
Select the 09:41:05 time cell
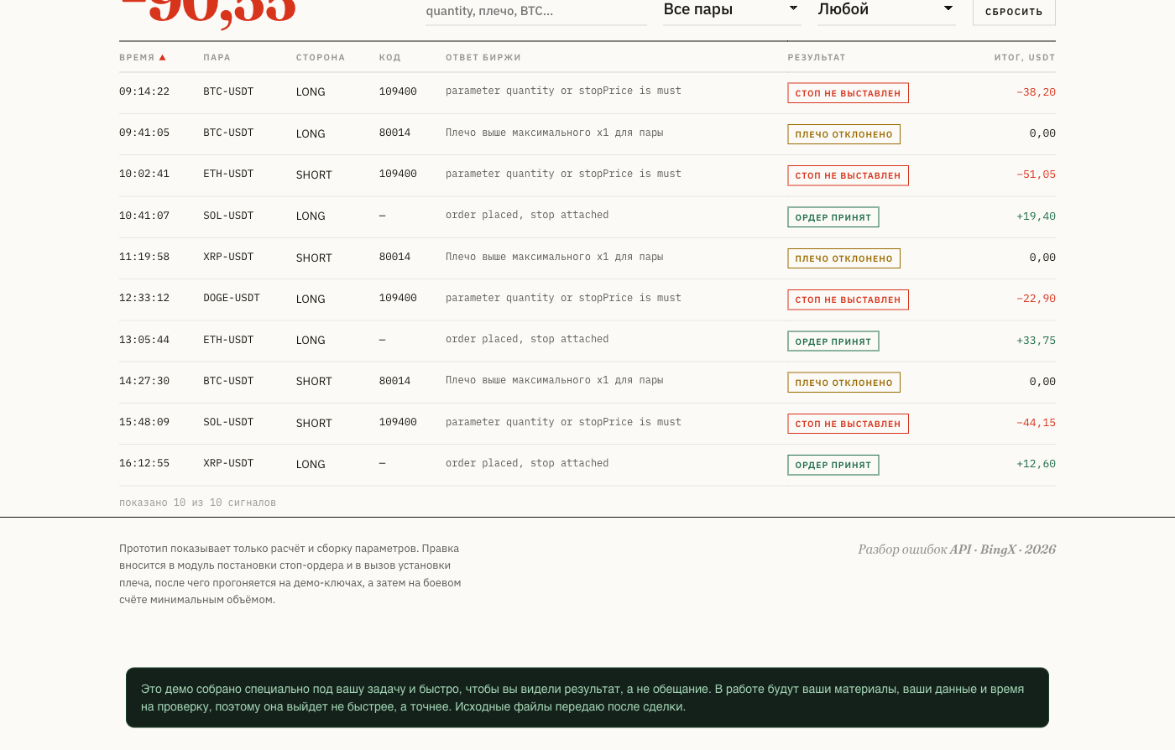pyautogui.click(x=144, y=133)
